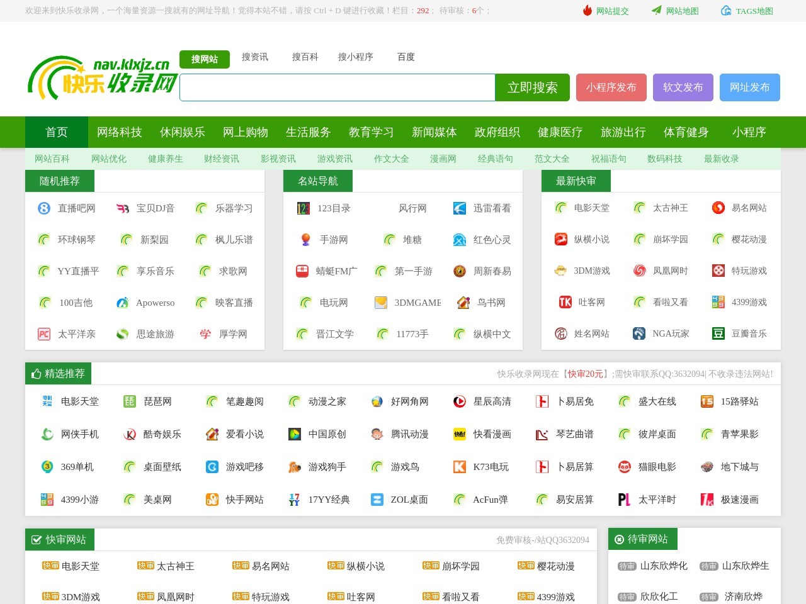Viewport: 806px width, 604px height.
Task: Open the 网站地图 paper-plane icon
Action: click(656, 10)
